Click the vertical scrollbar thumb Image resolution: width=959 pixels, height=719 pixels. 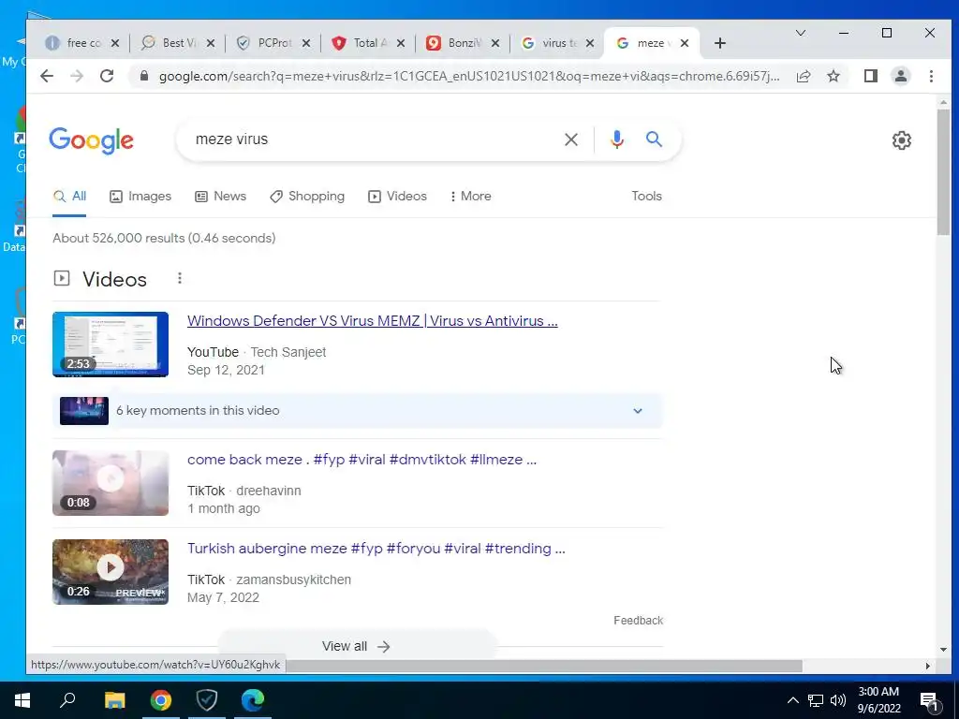click(942, 172)
